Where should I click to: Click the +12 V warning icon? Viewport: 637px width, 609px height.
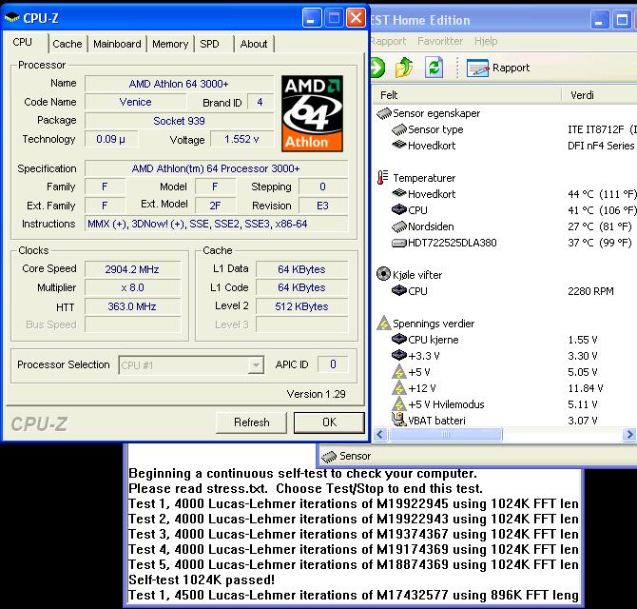tap(399, 388)
